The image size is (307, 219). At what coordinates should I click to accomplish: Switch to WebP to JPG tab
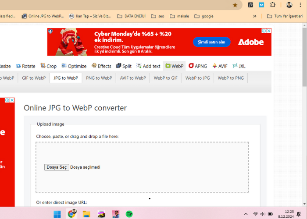tap(197, 78)
